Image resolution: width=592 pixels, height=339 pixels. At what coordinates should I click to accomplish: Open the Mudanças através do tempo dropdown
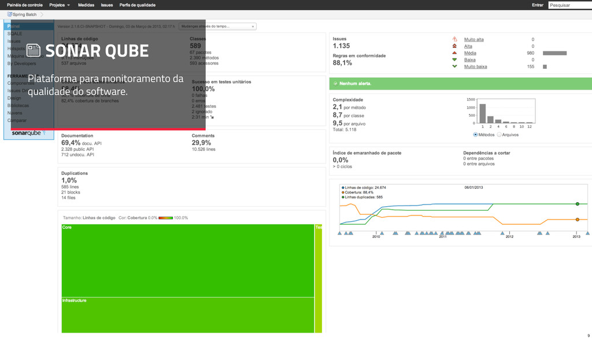[217, 27]
